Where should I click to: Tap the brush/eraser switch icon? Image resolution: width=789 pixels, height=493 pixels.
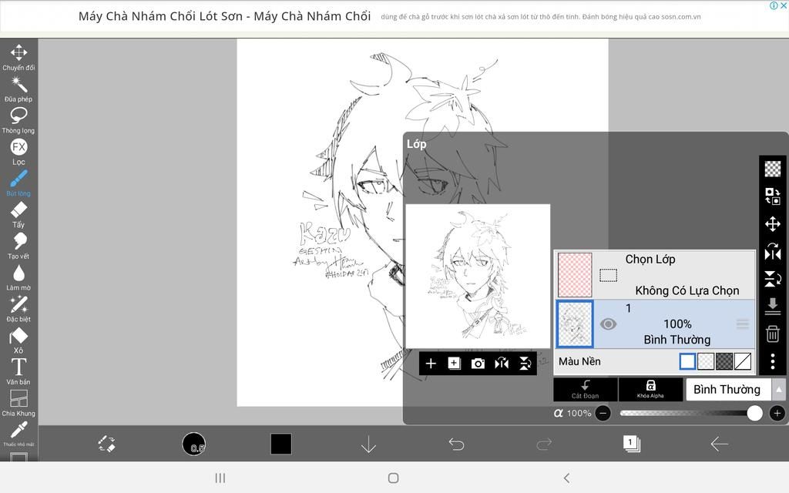click(106, 444)
